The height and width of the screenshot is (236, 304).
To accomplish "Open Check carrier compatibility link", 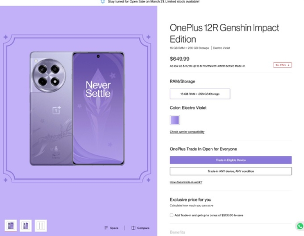I will point(187,132).
